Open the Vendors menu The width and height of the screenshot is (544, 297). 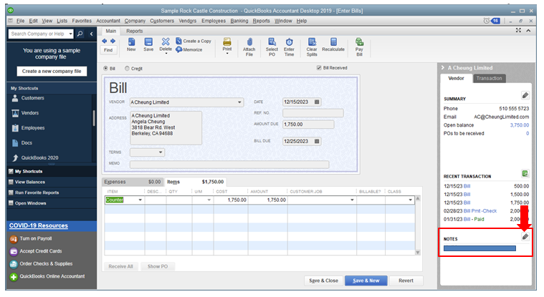(x=186, y=21)
